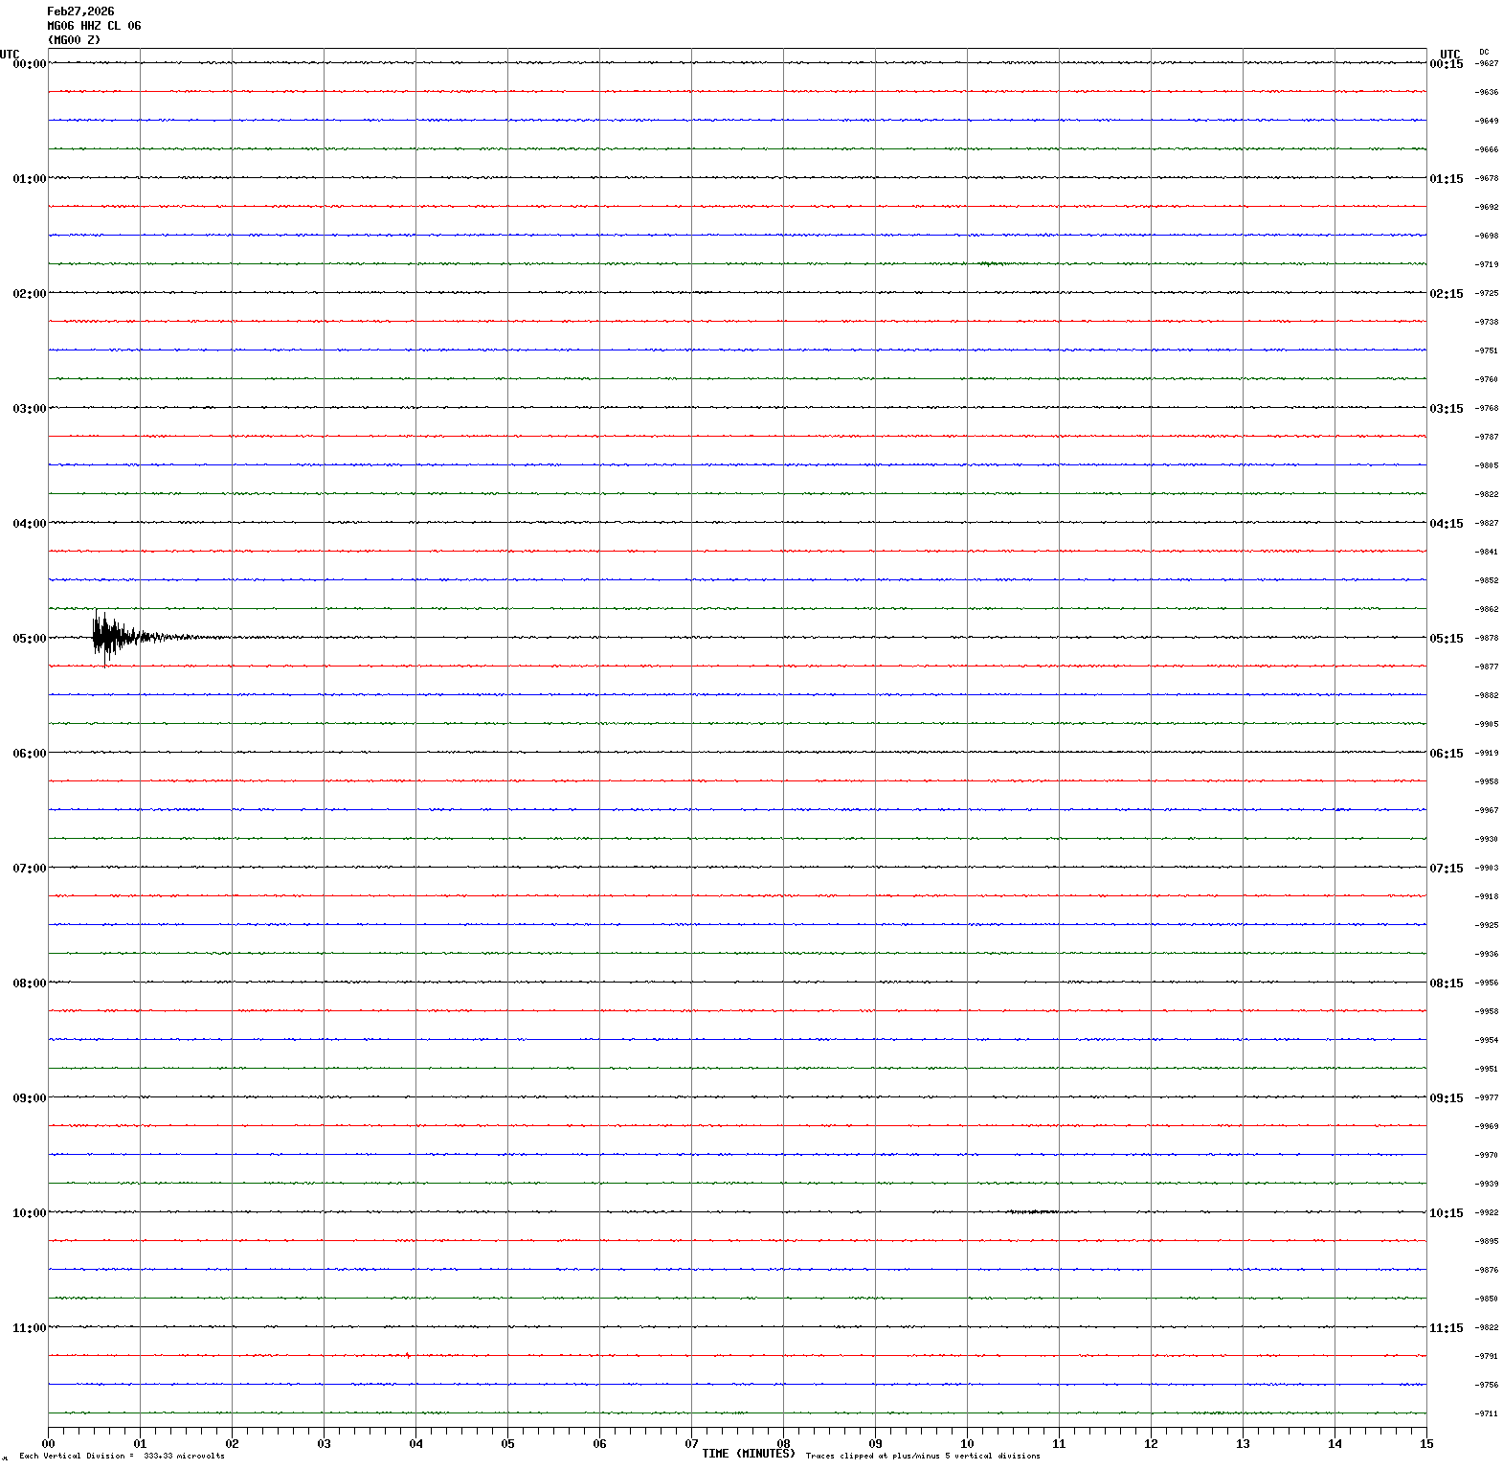Click minute 00 on the bottom time axis
This screenshot has height=1469, width=1503.
(49, 1443)
